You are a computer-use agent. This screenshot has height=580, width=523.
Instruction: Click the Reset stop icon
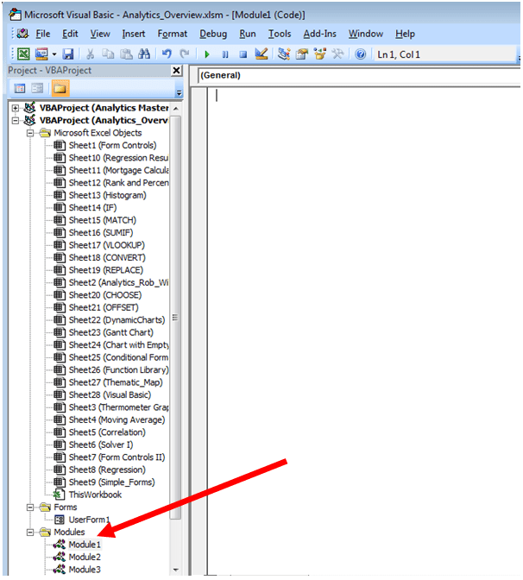pos(243,54)
